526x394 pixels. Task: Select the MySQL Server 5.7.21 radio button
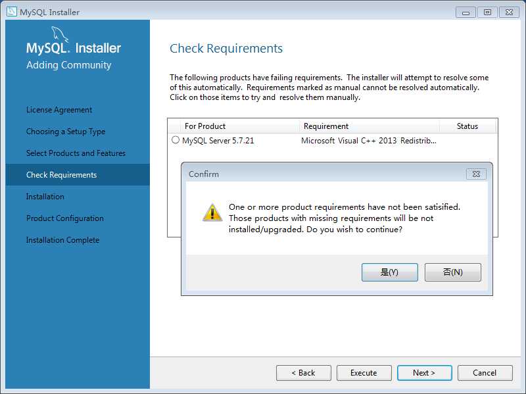point(176,140)
